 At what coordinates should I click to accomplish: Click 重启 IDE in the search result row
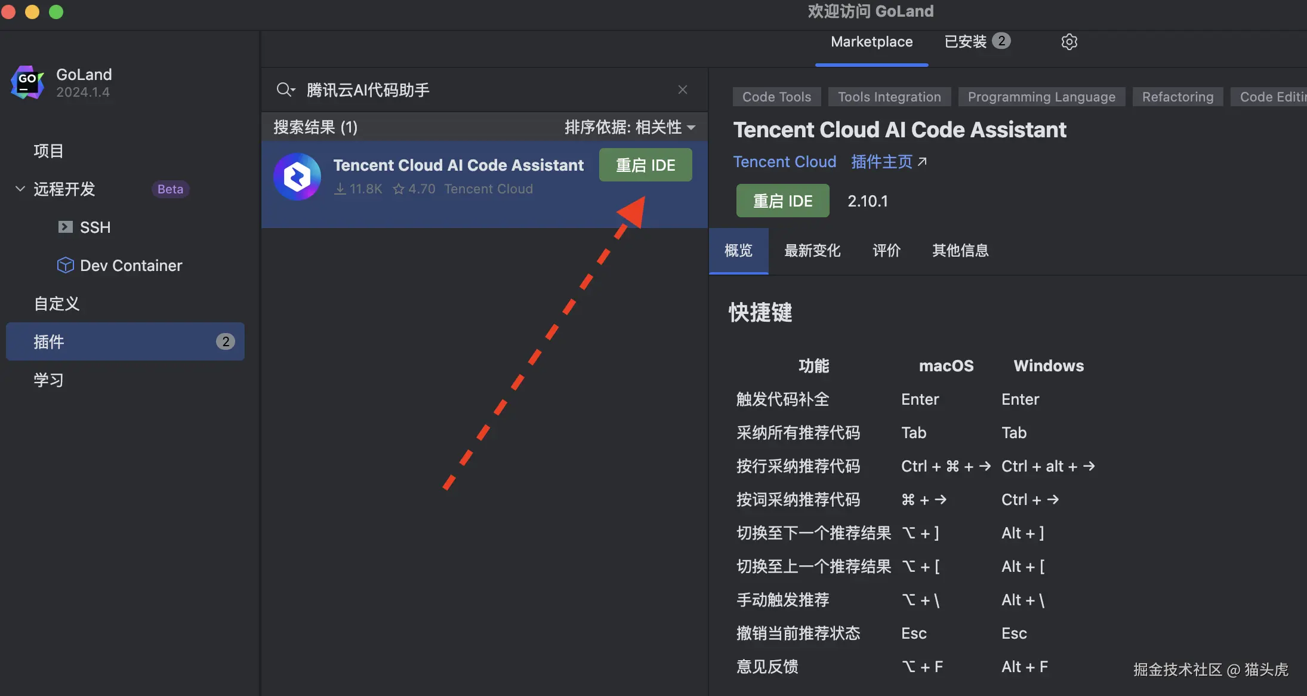pyautogui.click(x=645, y=165)
